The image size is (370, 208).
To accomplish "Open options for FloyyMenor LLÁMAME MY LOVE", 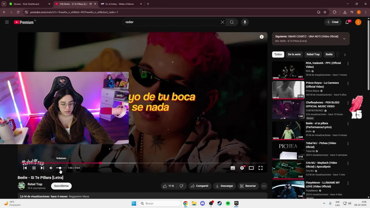I will click(x=348, y=183).
